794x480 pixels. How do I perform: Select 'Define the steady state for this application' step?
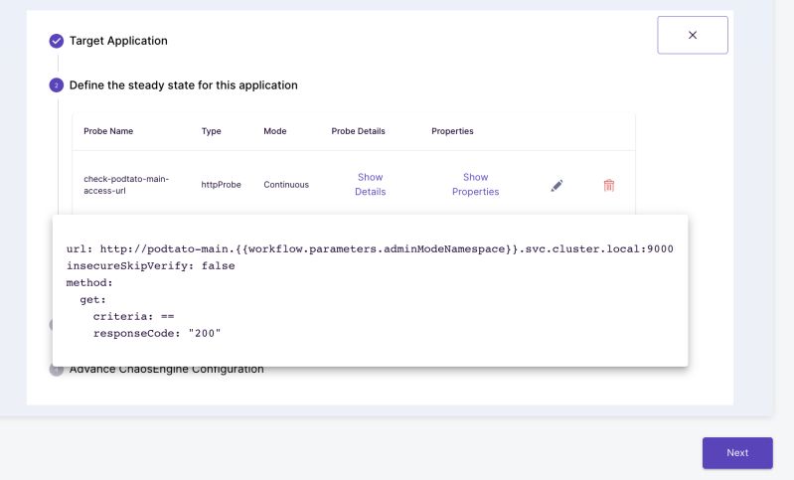[183, 85]
